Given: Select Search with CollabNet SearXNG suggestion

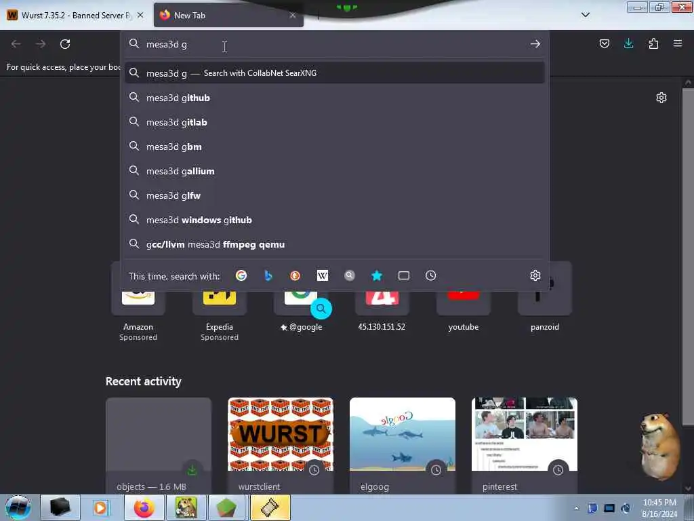Looking at the screenshot, I should pos(334,73).
